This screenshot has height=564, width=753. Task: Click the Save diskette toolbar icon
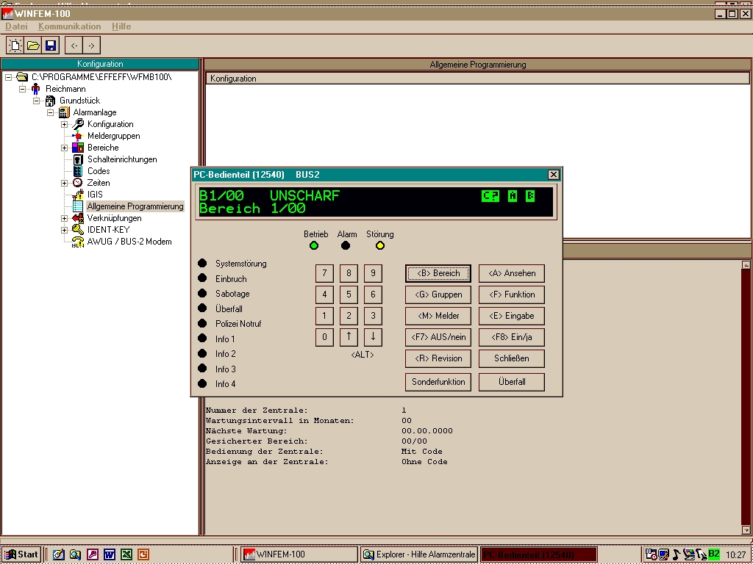coord(51,46)
